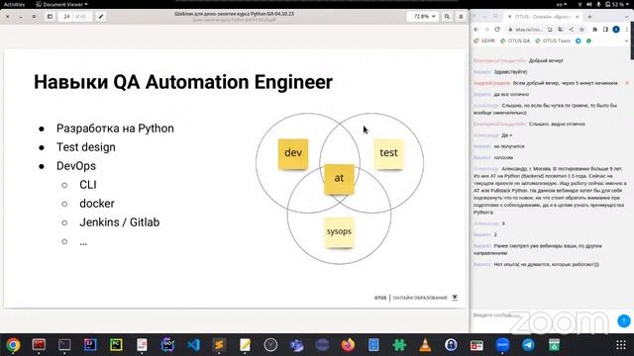Open Microsoft Teams from the dock
634x356 pixels.
point(296,345)
